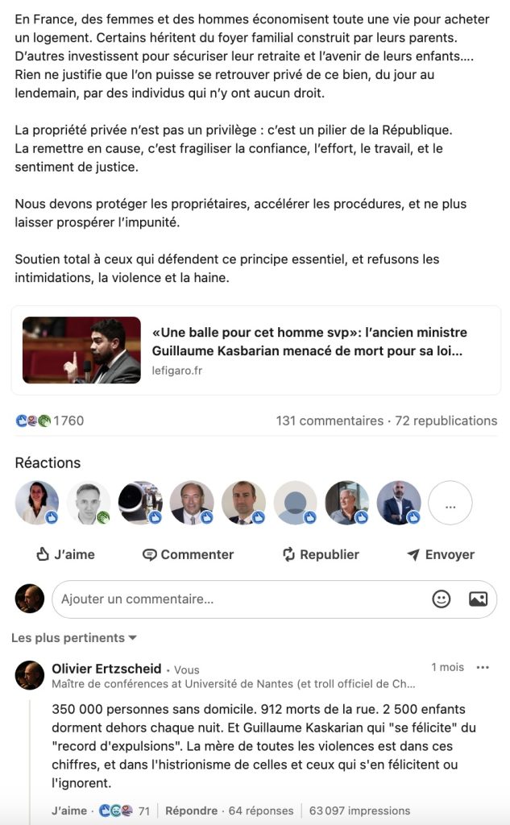Click the J'aime thumbs-up icon

click(44, 554)
